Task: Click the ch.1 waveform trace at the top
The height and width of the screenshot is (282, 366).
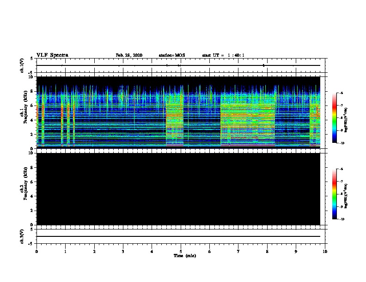Action: [178, 65]
